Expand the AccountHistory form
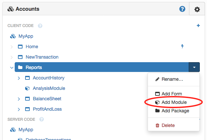This screenshot has width=207, height=140. coord(19,78)
